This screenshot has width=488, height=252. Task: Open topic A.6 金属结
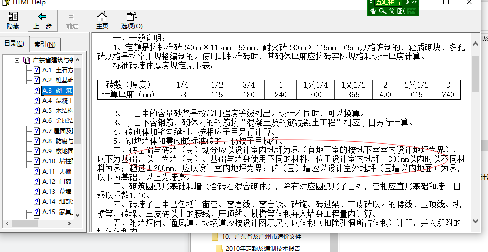58,120
